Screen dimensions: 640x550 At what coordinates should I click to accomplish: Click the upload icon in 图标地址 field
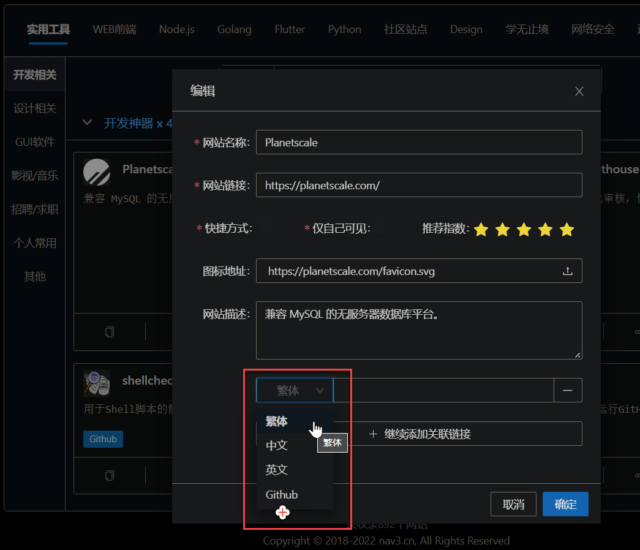tap(567, 271)
